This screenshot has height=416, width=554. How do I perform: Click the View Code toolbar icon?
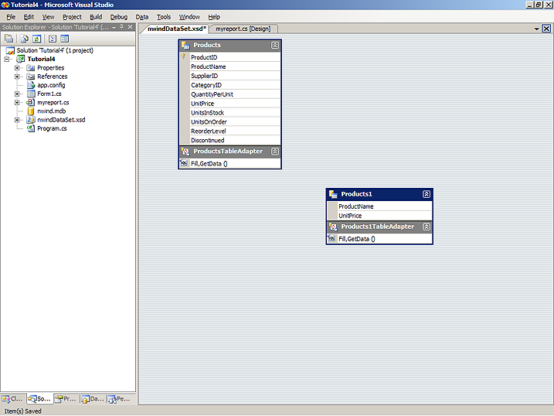(x=52, y=38)
